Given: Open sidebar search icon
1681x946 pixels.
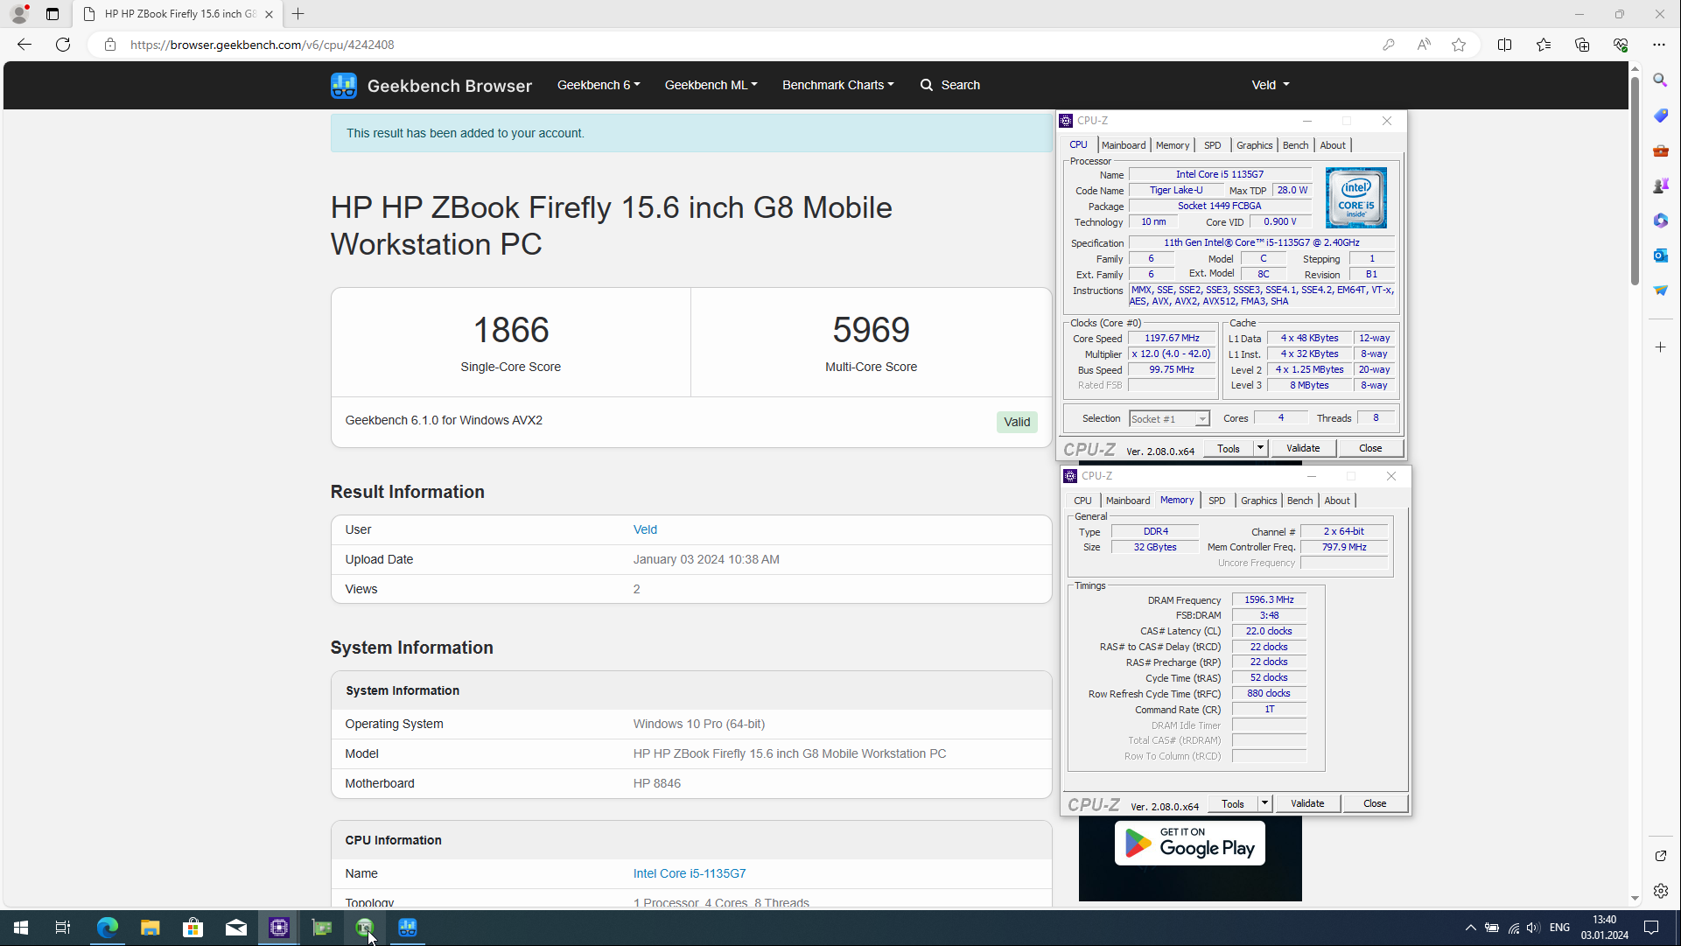Looking at the screenshot, I should click(1661, 81).
